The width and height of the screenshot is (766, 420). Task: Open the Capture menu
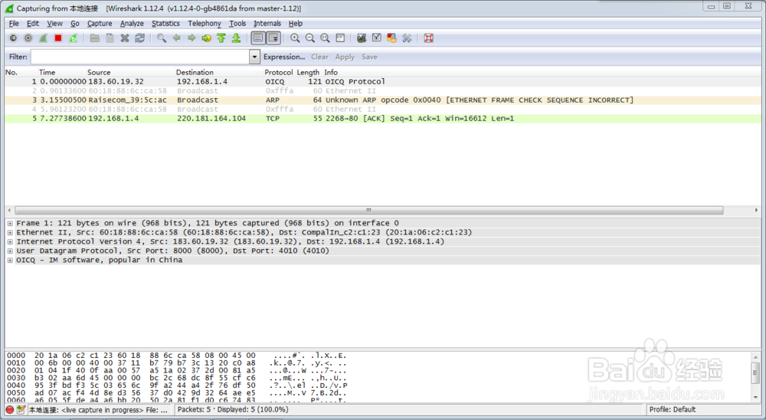click(x=100, y=24)
